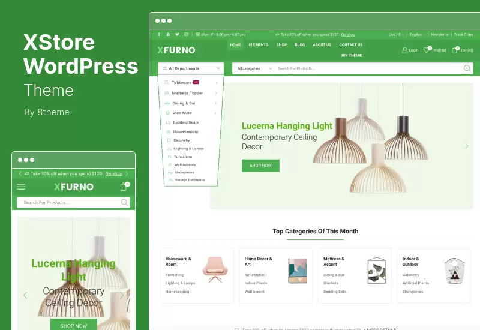This screenshot has height=330, width=480.
Task: Expand the Mattress Topper submenu arrow
Action: tap(216, 93)
